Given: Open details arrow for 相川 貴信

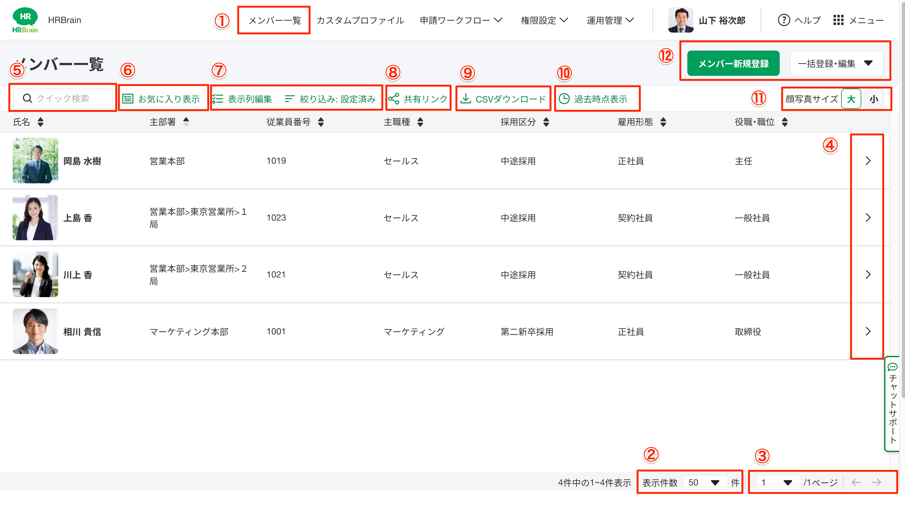Looking at the screenshot, I should click(x=868, y=331).
